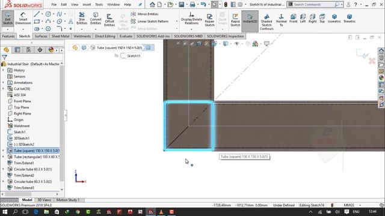Choose the Line sketch tool
This screenshot has height=216, width=385.
37,14
